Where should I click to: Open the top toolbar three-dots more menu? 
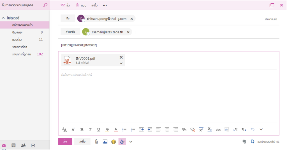(x=105, y=5)
